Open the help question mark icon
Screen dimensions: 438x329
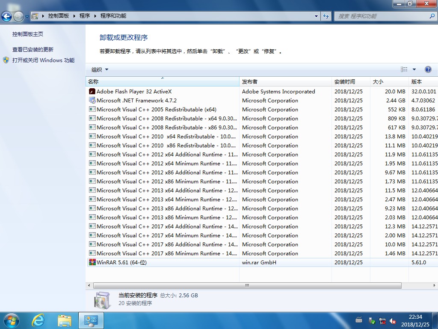428,69
